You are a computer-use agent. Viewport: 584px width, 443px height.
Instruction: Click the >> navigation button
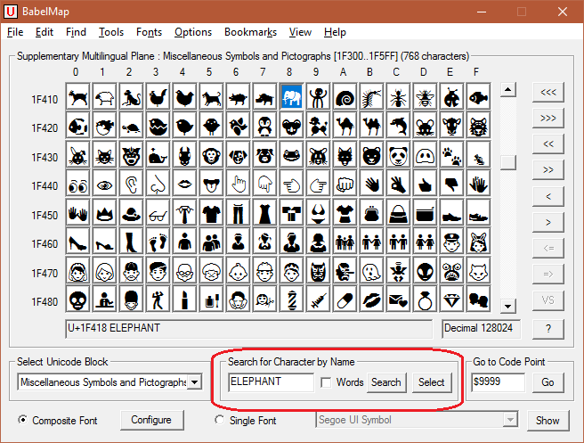click(547, 170)
